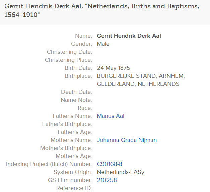Viewport: 210px width, 192px height.
Task: Open the father's record link Manus Aal
Action: coord(111,116)
